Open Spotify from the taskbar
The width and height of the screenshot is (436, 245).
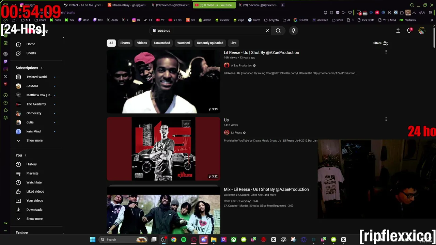tap(184, 240)
